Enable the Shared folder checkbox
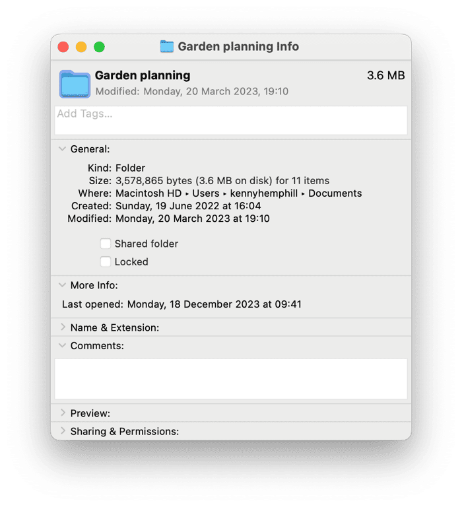Image resolution: width=462 pixels, height=507 pixels. pyautogui.click(x=106, y=244)
